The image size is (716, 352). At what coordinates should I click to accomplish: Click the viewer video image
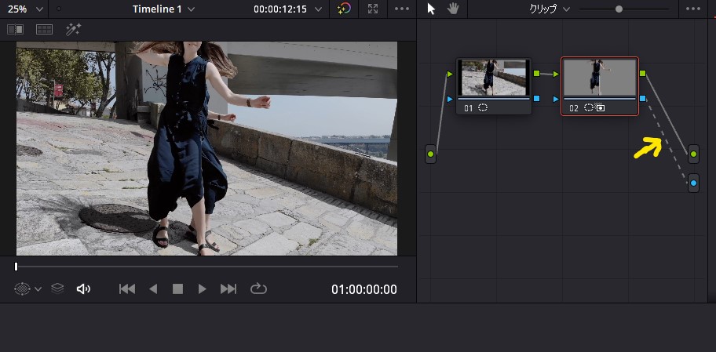206,149
